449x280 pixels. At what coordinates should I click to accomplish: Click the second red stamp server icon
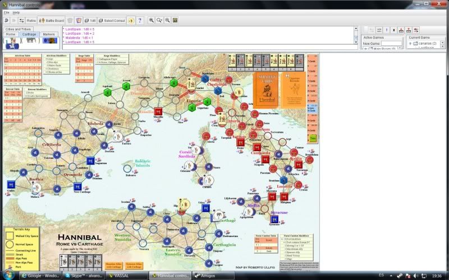coord(409,30)
